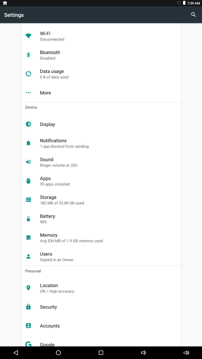The width and height of the screenshot is (202, 359).
Task: Open Sound settings with ringer volume
Action: click(101, 162)
